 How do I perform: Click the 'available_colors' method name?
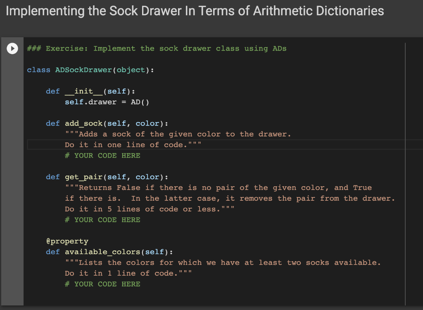[x=102, y=252]
